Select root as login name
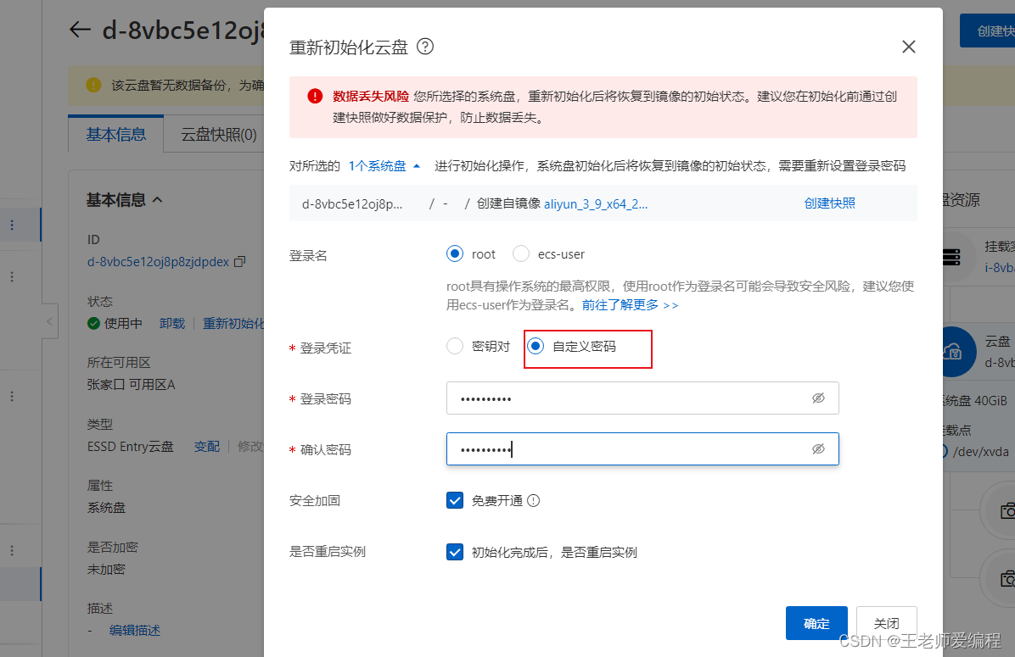This screenshot has width=1015, height=657. pos(455,254)
